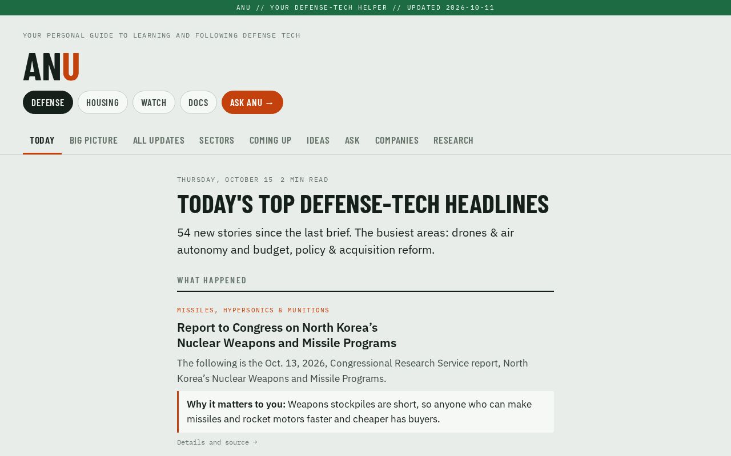
Task: Open the Docs section
Action: [x=198, y=103]
